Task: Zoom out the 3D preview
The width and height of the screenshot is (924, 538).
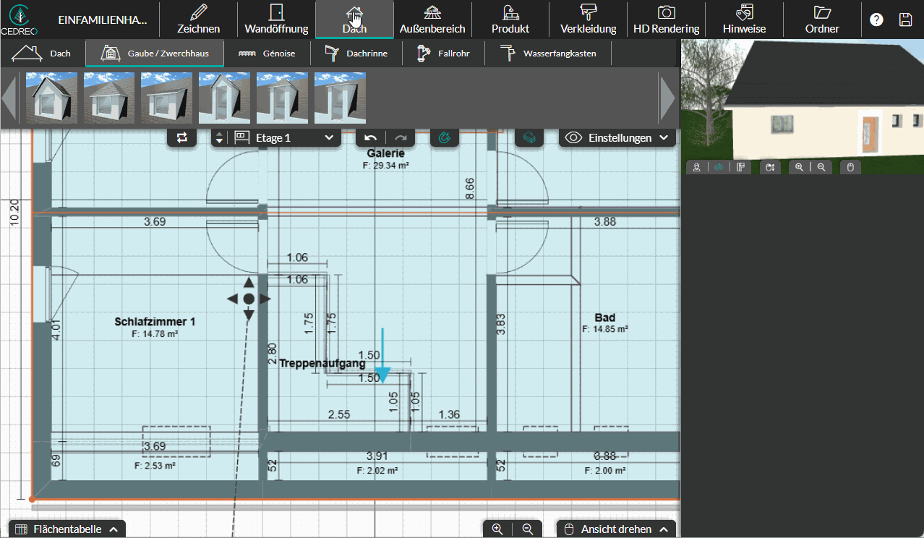Action: (x=821, y=167)
